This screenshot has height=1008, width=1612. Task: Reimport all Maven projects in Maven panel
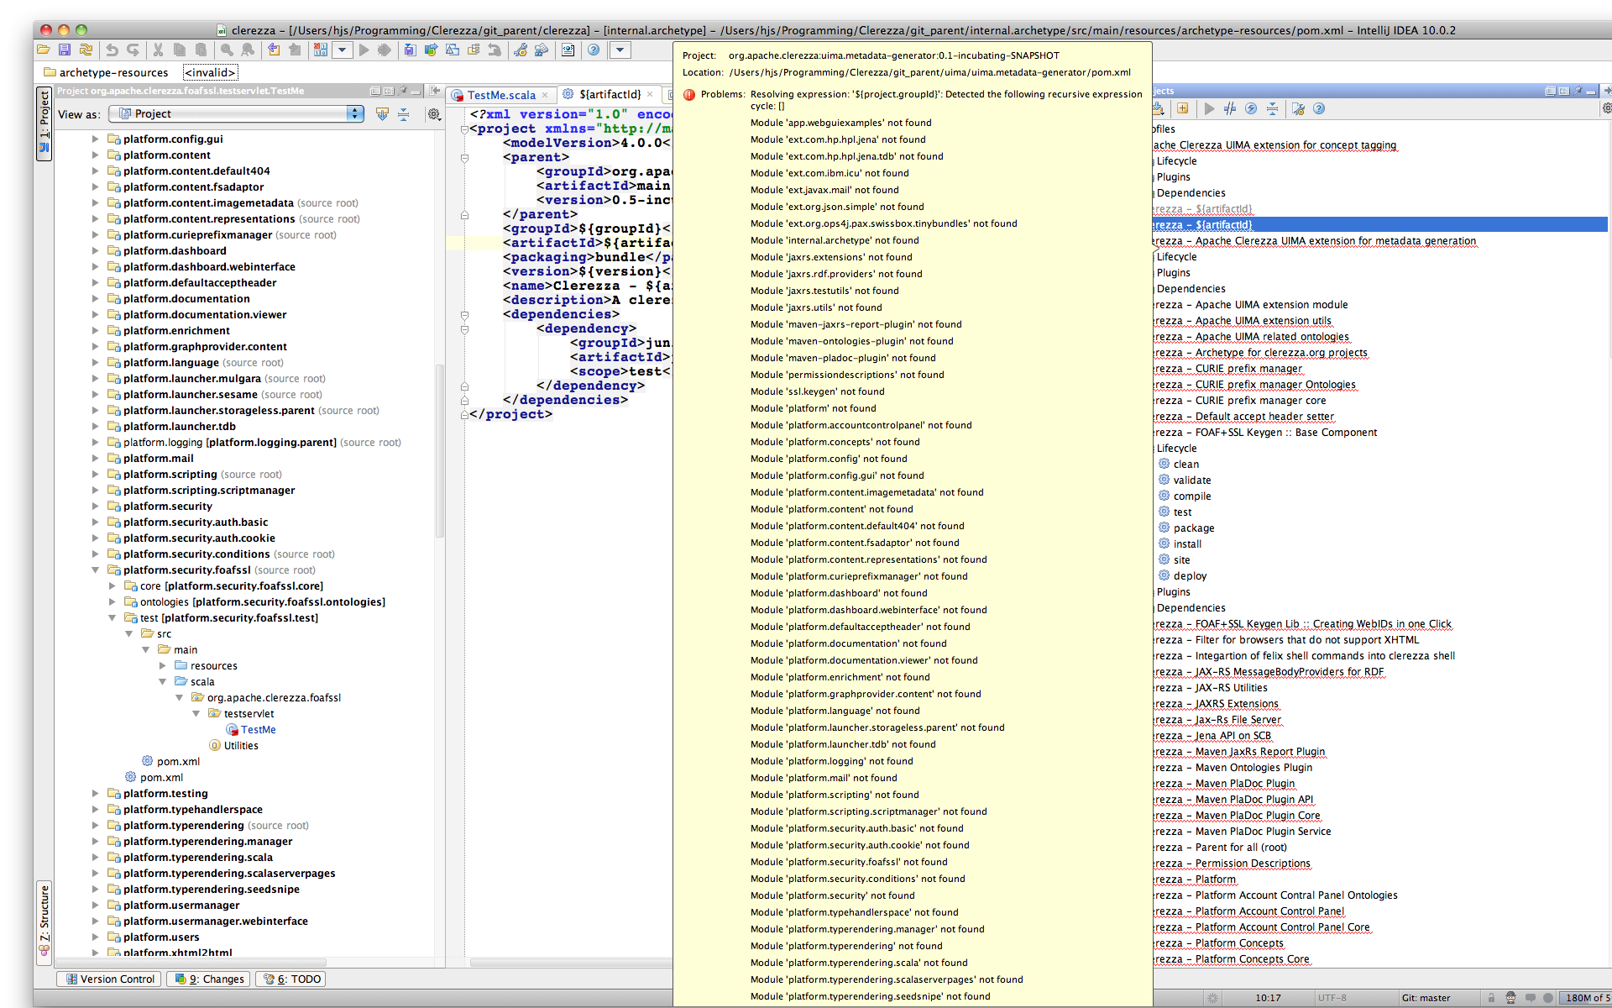(1157, 108)
